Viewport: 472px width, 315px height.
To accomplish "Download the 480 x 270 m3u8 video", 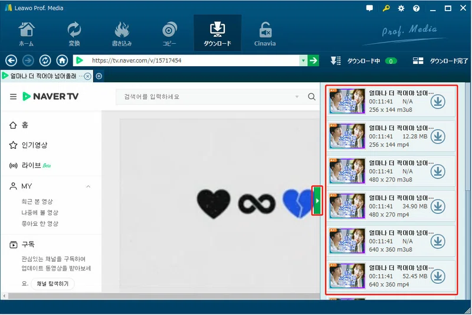I will coord(438,171).
